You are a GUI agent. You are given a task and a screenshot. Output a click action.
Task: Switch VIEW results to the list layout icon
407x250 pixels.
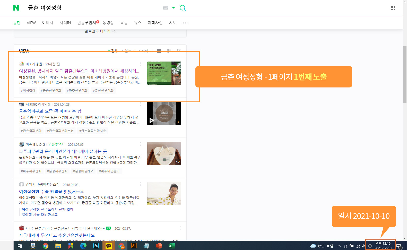click(159, 51)
